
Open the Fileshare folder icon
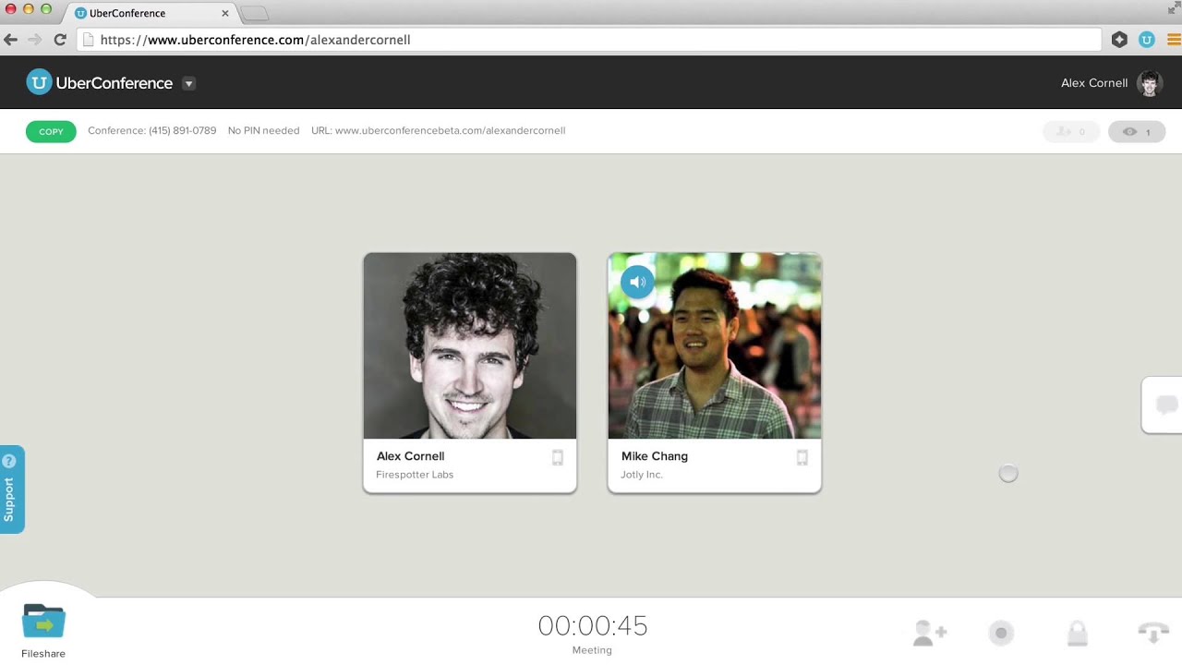(43, 622)
